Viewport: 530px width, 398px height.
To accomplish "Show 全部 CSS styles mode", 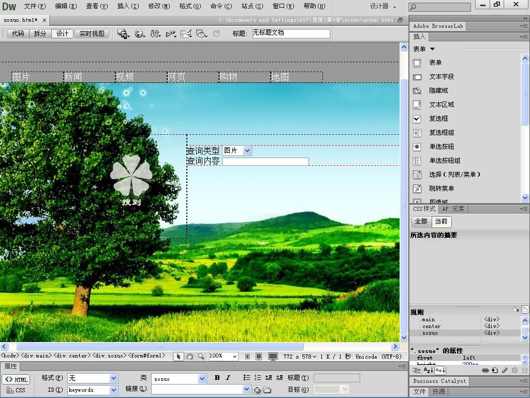I will (x=421, y=221).
